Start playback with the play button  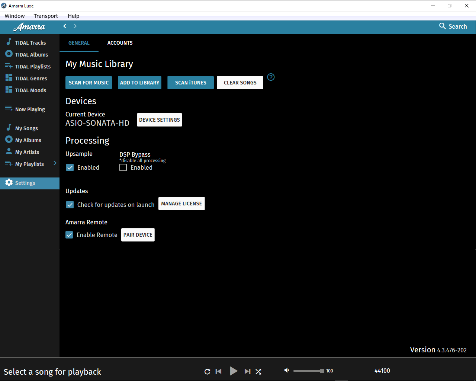(234, 371)
